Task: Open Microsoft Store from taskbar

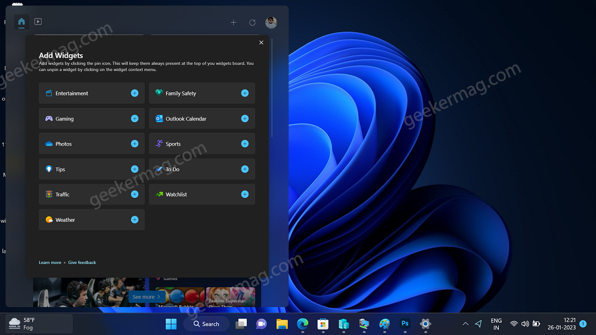Action: 323,324
